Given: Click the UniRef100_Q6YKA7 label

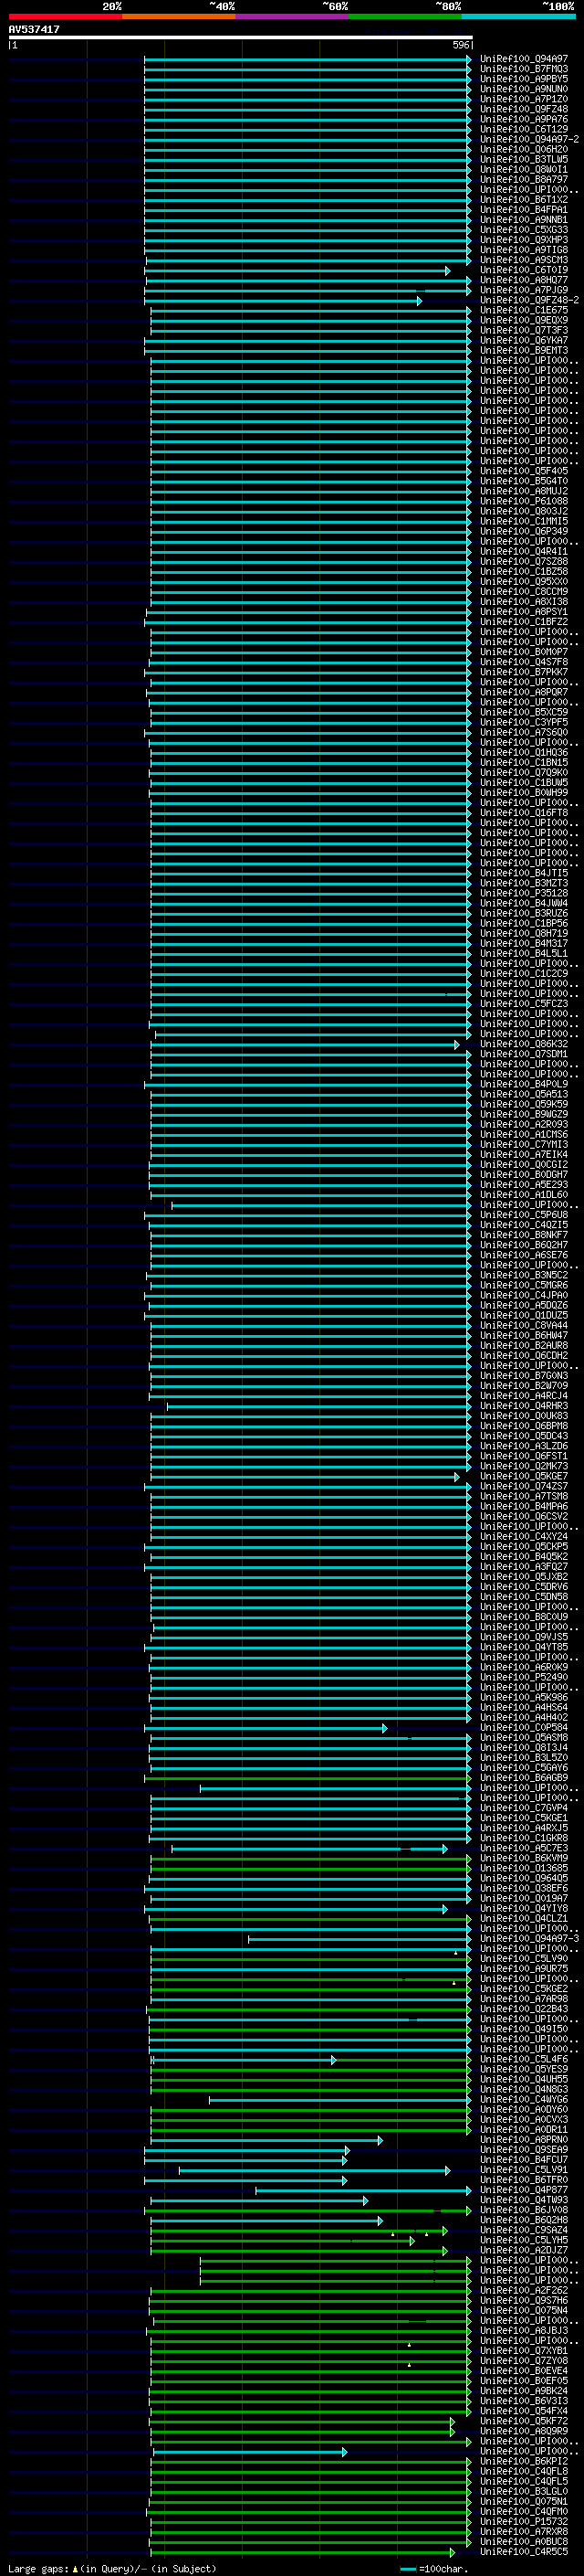Looking at the screenshot, I should 524,340.
